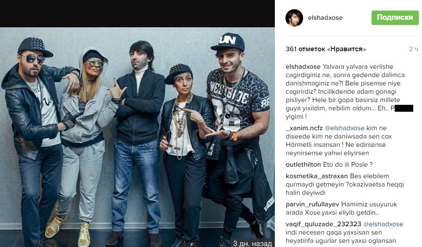The width and height of the screenshot is (422, 247).
Task: Open elshadxose name in caption text
Action: [303, 66]
